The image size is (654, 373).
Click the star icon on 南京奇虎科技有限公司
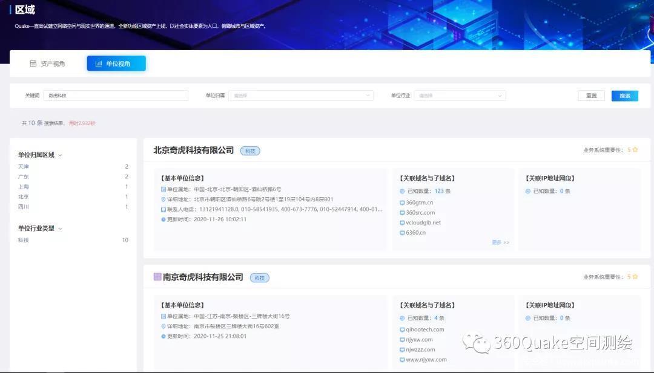point(635,277)
